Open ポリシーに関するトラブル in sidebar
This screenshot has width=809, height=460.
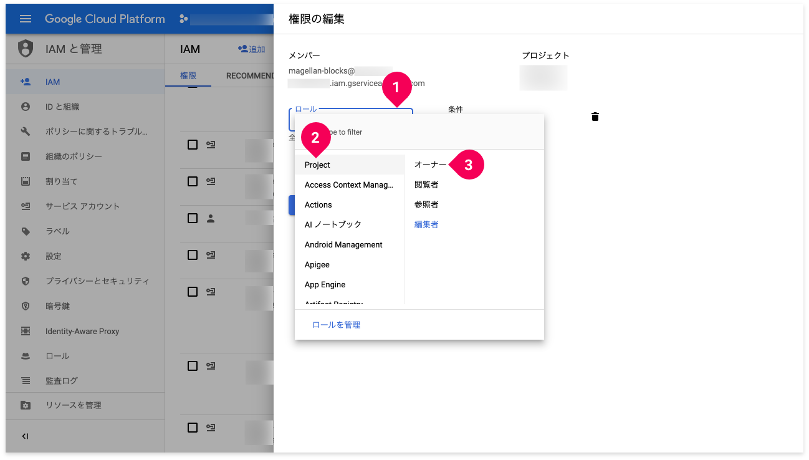[85, 132]
